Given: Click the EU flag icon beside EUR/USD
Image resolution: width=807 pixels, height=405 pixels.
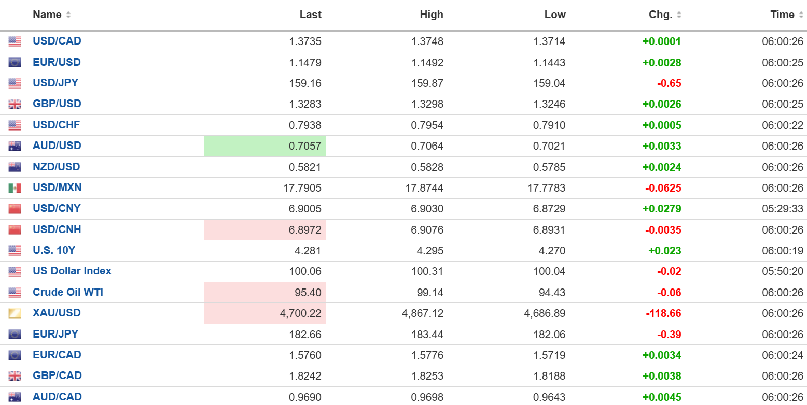Looking at the screenshot, I should (15, 63).
